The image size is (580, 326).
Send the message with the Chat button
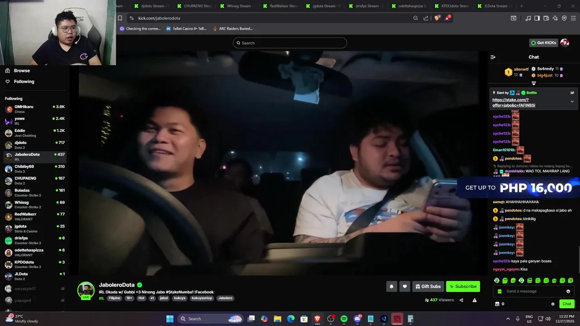pyautogui.click(x=567, y=304)
